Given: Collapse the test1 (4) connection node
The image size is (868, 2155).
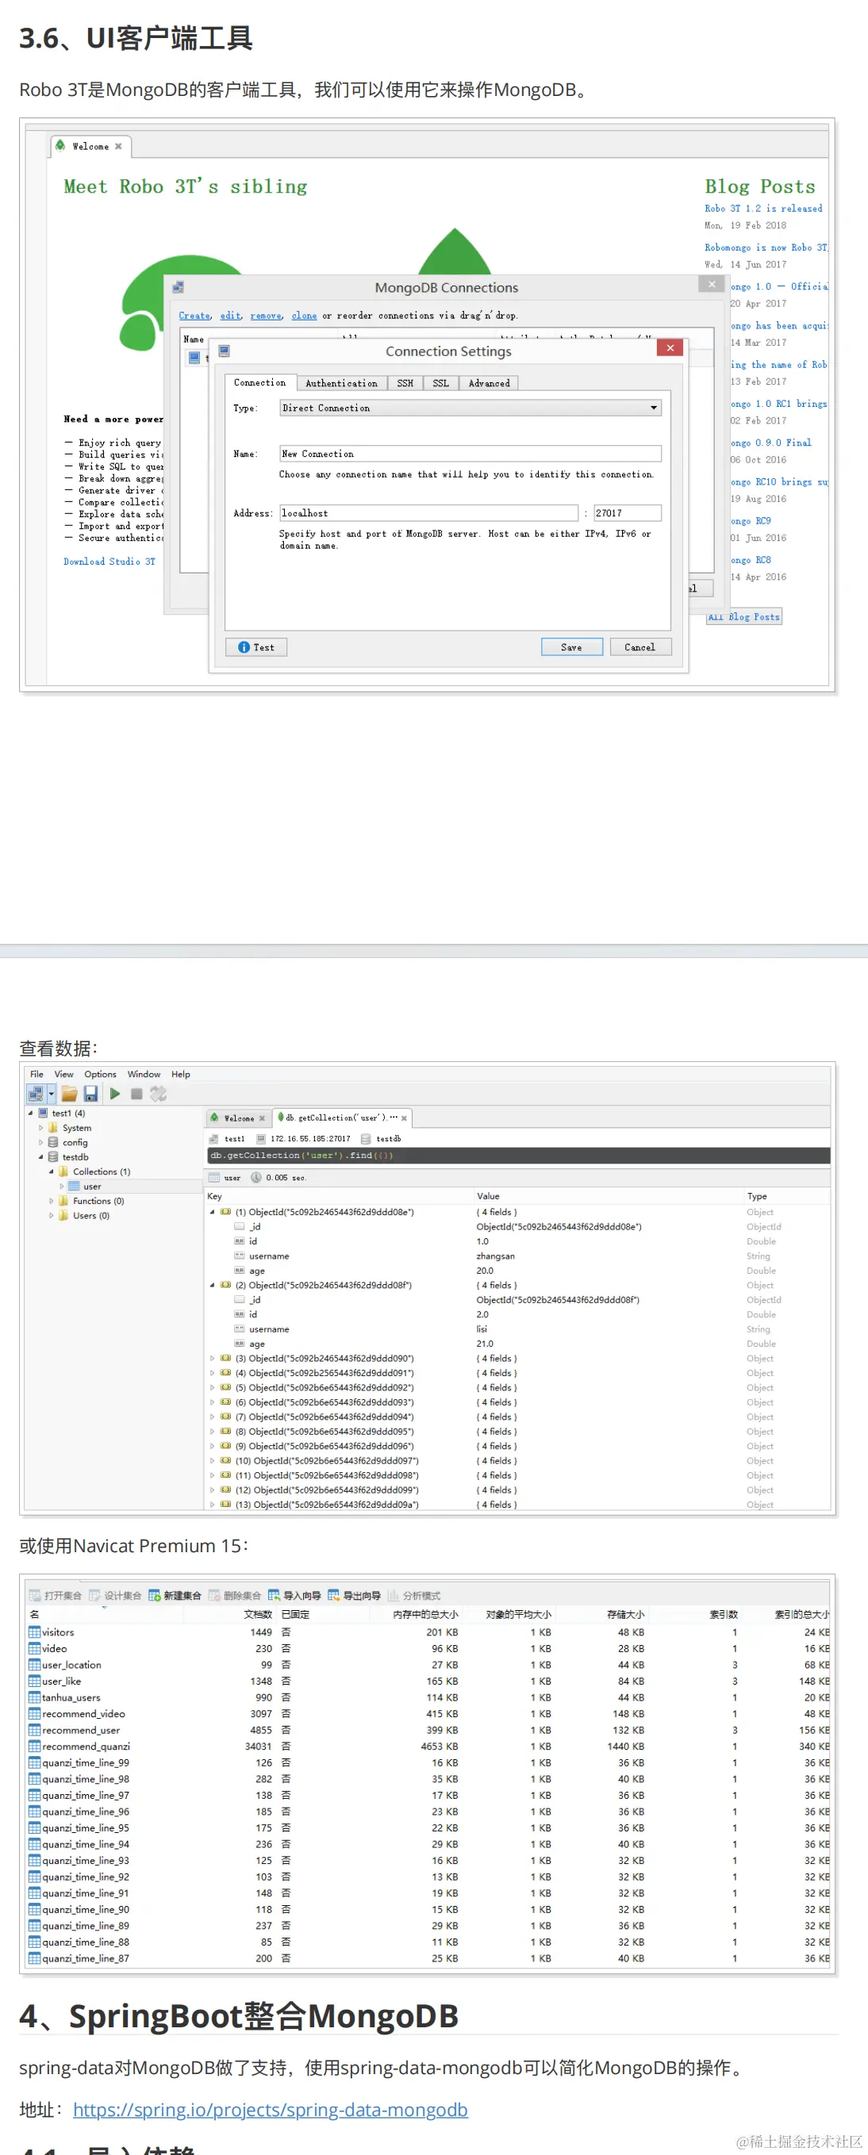Looking at the screenshot, I should click(31, 1114).
